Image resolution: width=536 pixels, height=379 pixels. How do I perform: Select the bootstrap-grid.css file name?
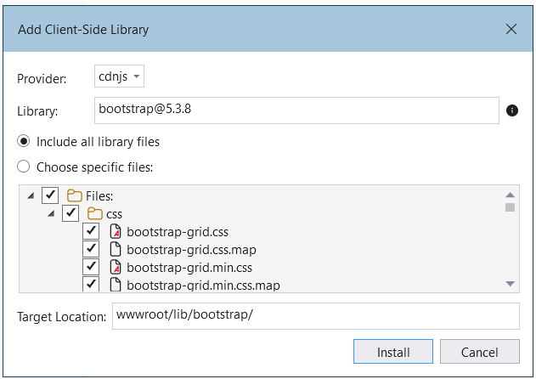coord(178,232)
